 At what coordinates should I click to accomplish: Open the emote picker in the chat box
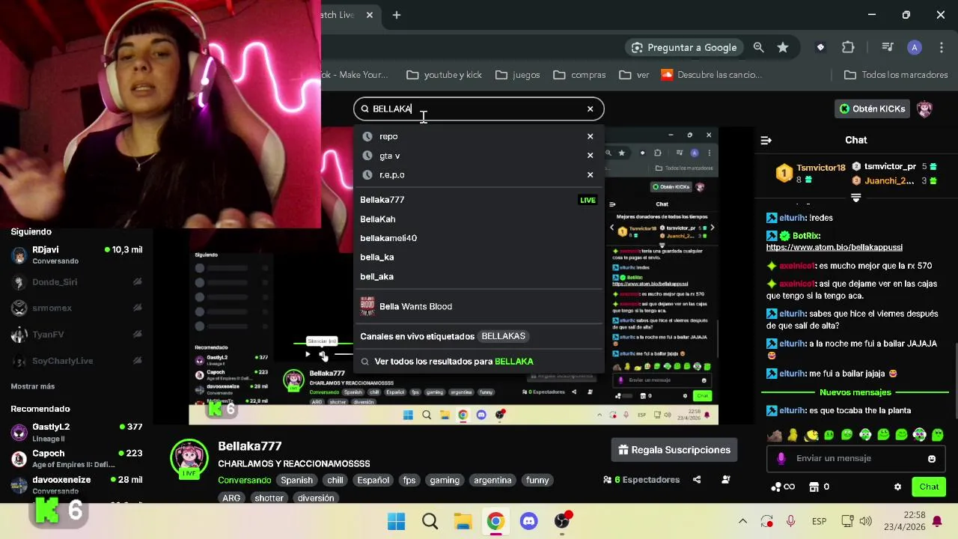pyautogui.click(x=932, y=459)
